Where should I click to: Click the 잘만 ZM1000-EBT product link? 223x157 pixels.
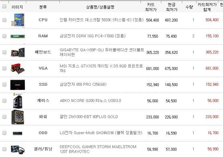(89, 117)
